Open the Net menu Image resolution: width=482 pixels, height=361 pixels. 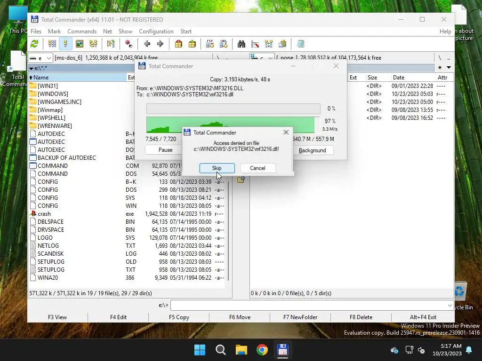tap(108, 31)
